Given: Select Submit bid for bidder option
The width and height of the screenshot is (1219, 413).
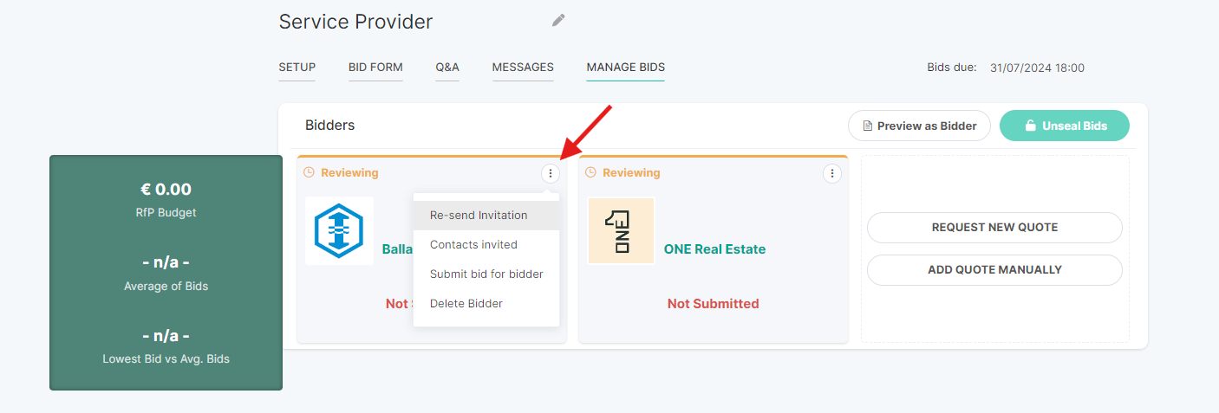Looking at the screenshot, I should pyautogui.click(x=486, y=274).
